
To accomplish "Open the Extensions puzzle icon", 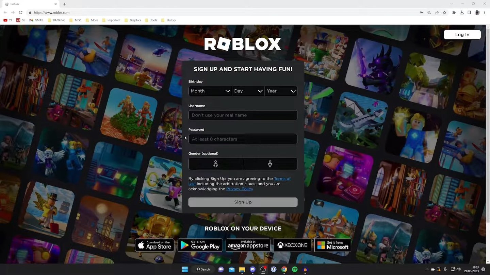I will coord(454,13).
